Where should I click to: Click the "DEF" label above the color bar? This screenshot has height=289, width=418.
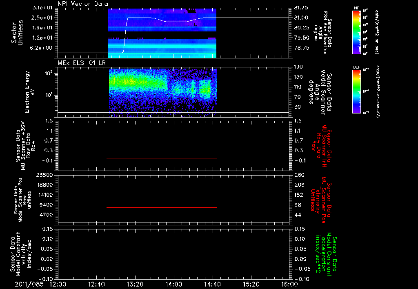point(357,67)
